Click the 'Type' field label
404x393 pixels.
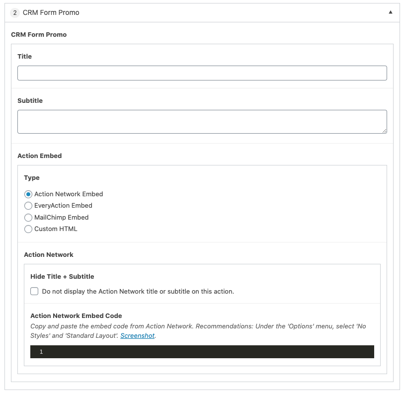[32, 178]
